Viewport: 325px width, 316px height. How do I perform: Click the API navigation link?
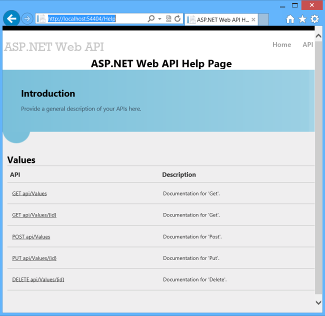(x=307, y=44)
